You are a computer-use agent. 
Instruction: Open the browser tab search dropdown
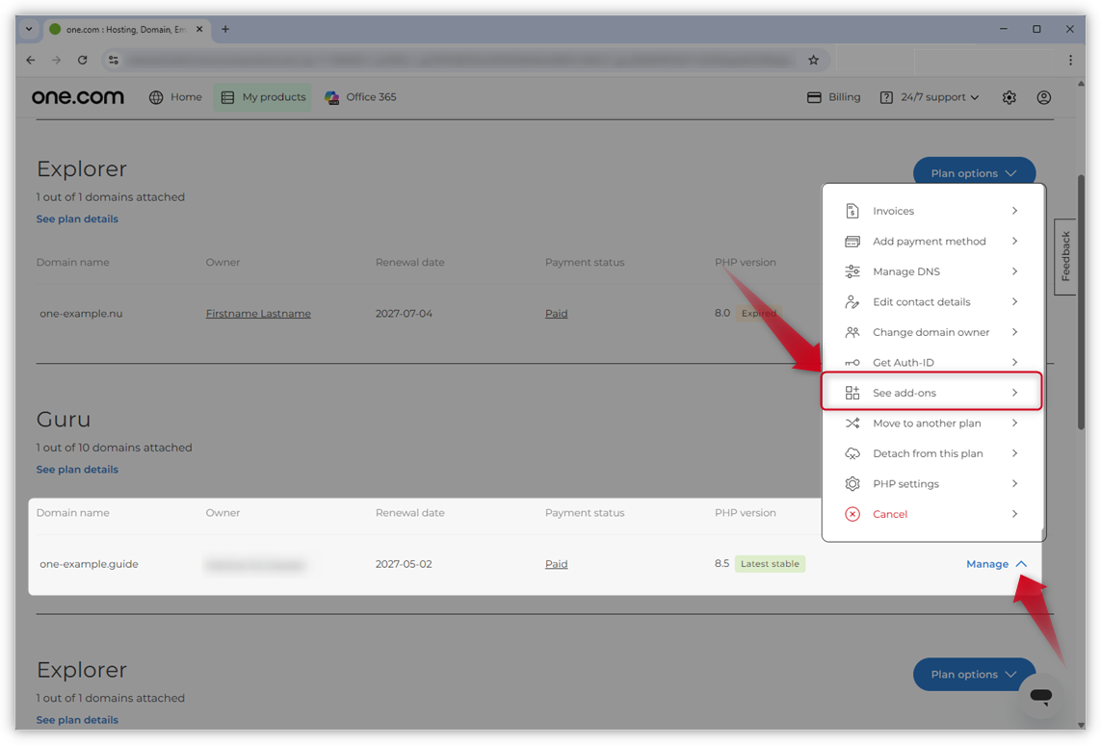(x=29, y=30)
